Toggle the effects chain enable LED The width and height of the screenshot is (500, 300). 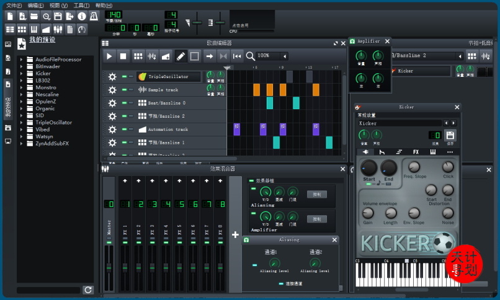(x=252, y=181)
